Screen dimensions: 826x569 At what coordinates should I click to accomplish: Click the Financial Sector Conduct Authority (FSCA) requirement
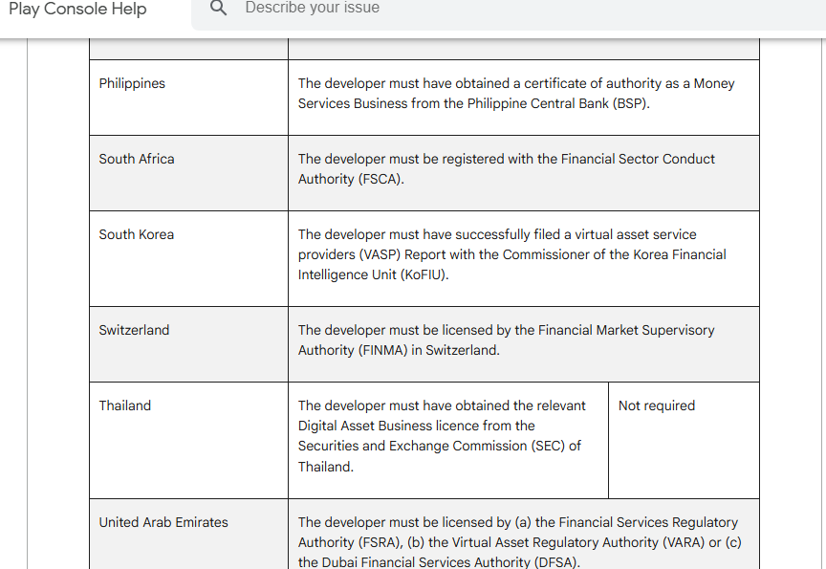507,168
